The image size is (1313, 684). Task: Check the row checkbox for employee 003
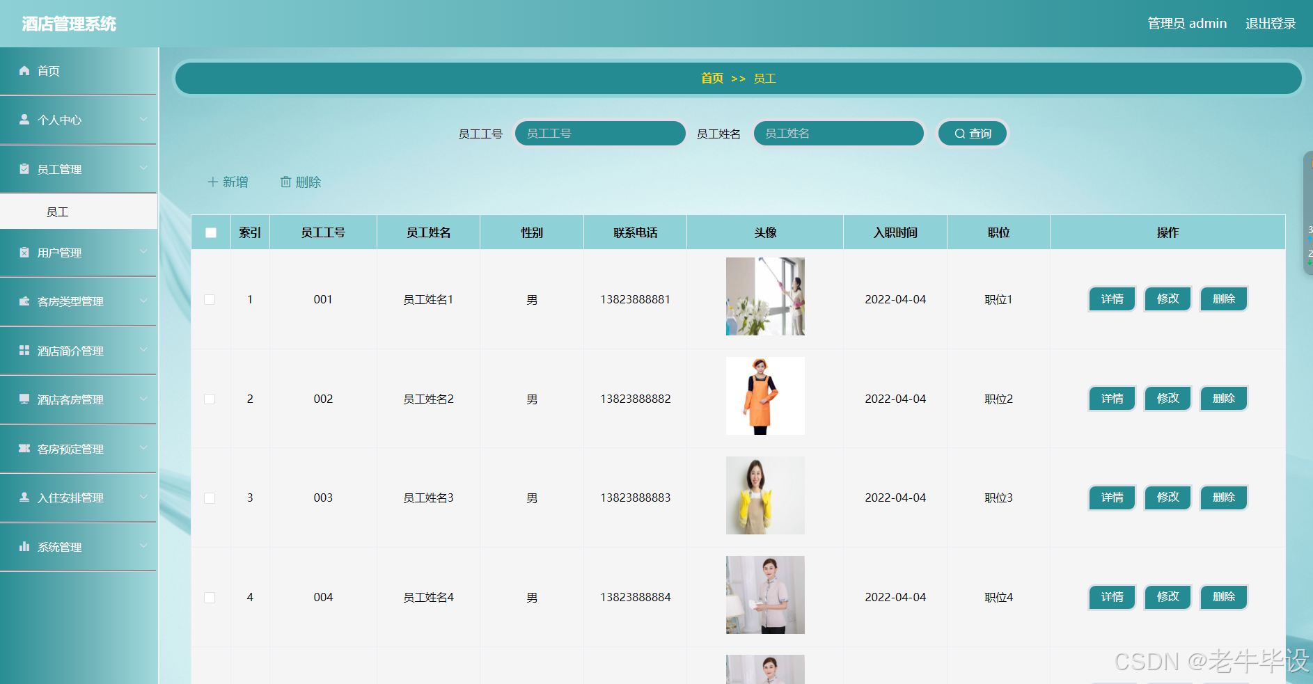click(210, 498)
